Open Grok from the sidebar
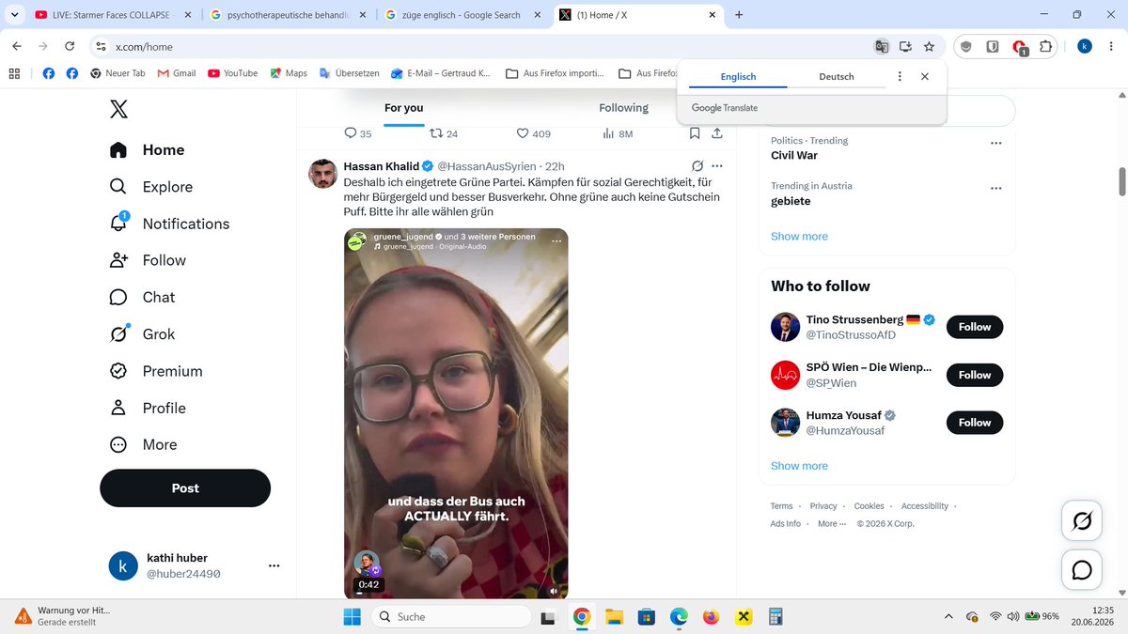This screenshot has width=1128, height=634. pyautogui.click(x=142, y=334)
